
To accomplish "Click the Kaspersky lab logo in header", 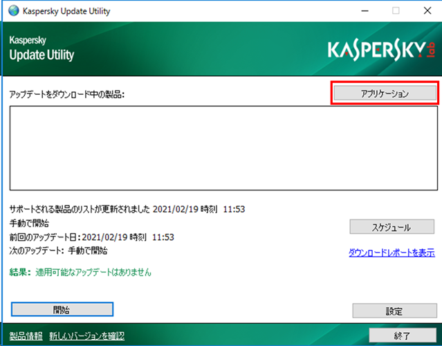I will (382, 51).
